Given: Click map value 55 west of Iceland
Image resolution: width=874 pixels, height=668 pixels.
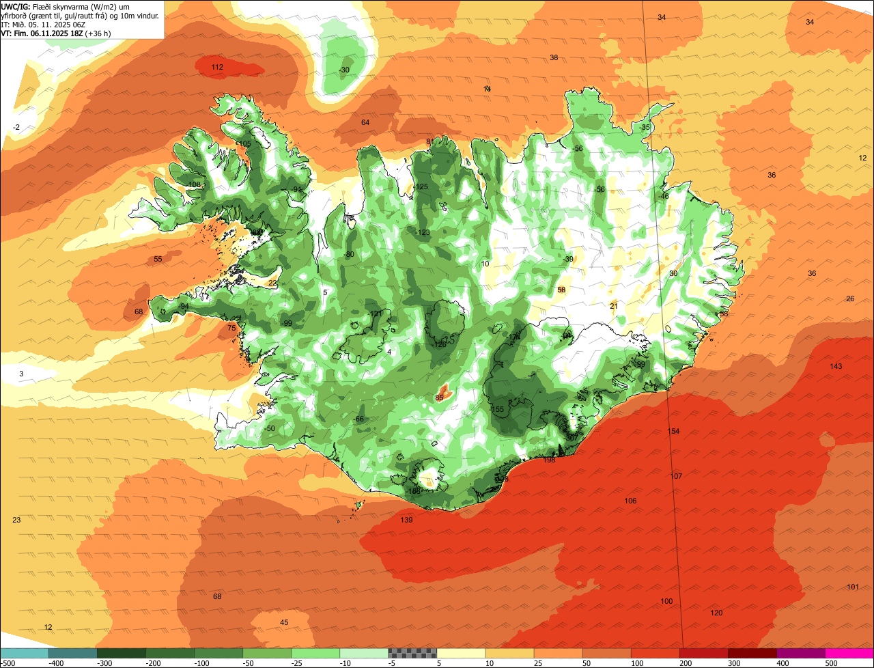Looking at the screenshot, I should 158,259.
